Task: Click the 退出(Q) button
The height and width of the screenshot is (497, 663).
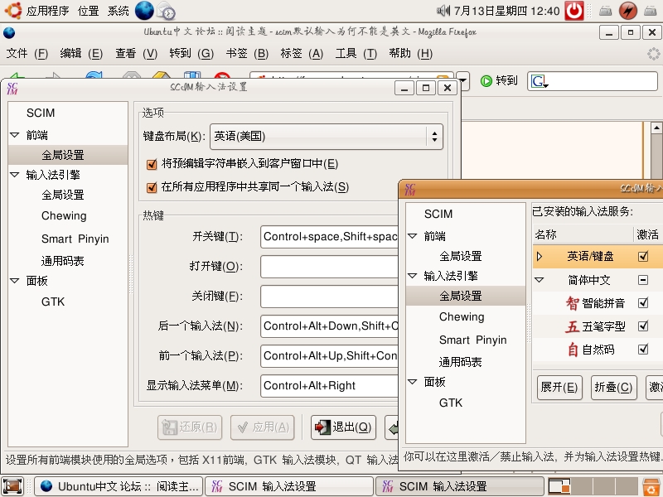Action: click(343, 427)
